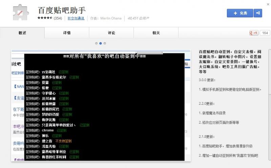Select the first carousel dot
This screenshot has height=168, width=271.
[x=97, y=43]
